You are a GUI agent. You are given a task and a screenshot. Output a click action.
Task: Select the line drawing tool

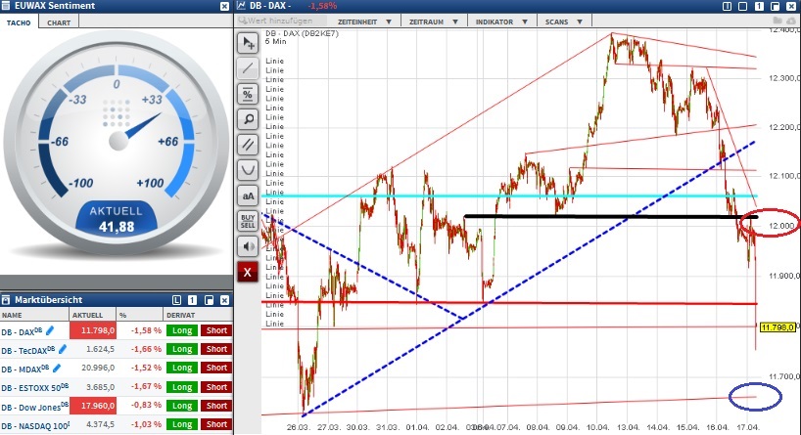coord(248,68)
